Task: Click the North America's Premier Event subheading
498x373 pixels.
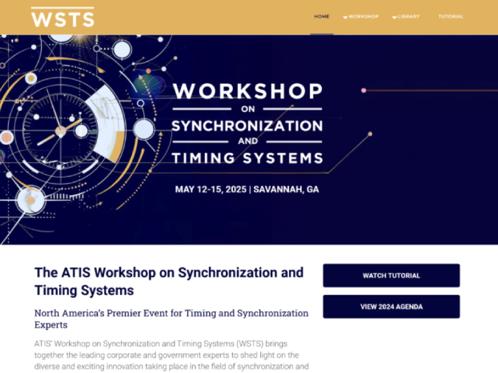Action: pyautogui.click(x=171, y=318)
